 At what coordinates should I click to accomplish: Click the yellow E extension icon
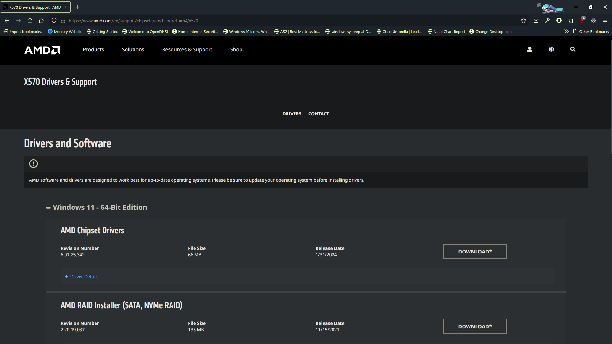coord(559,21)
